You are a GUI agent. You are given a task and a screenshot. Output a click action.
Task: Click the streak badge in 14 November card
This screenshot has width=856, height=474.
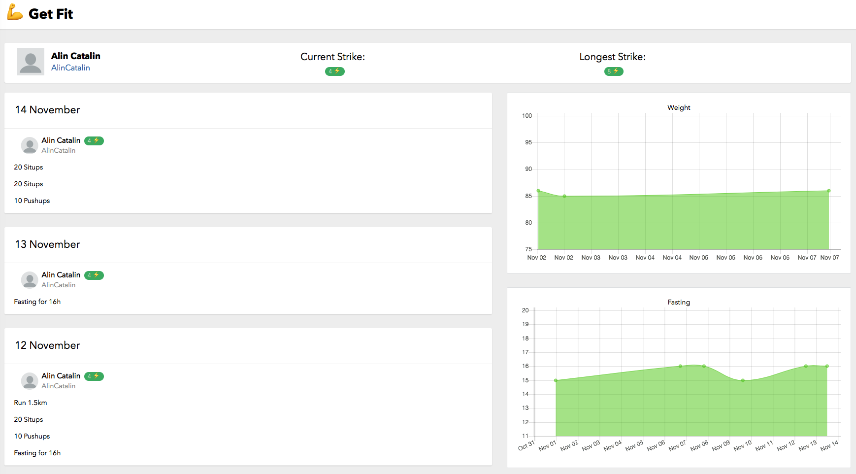[94, 141]
